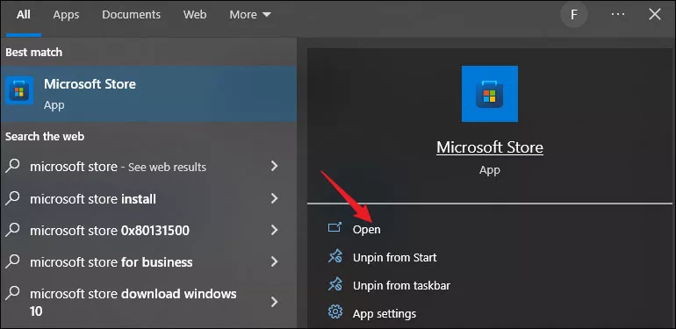
Task: Close the search panel
Action: pyautogui.click(x=654, y=15)
